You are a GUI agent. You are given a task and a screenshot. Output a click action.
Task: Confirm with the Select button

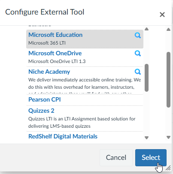point(151,158)
